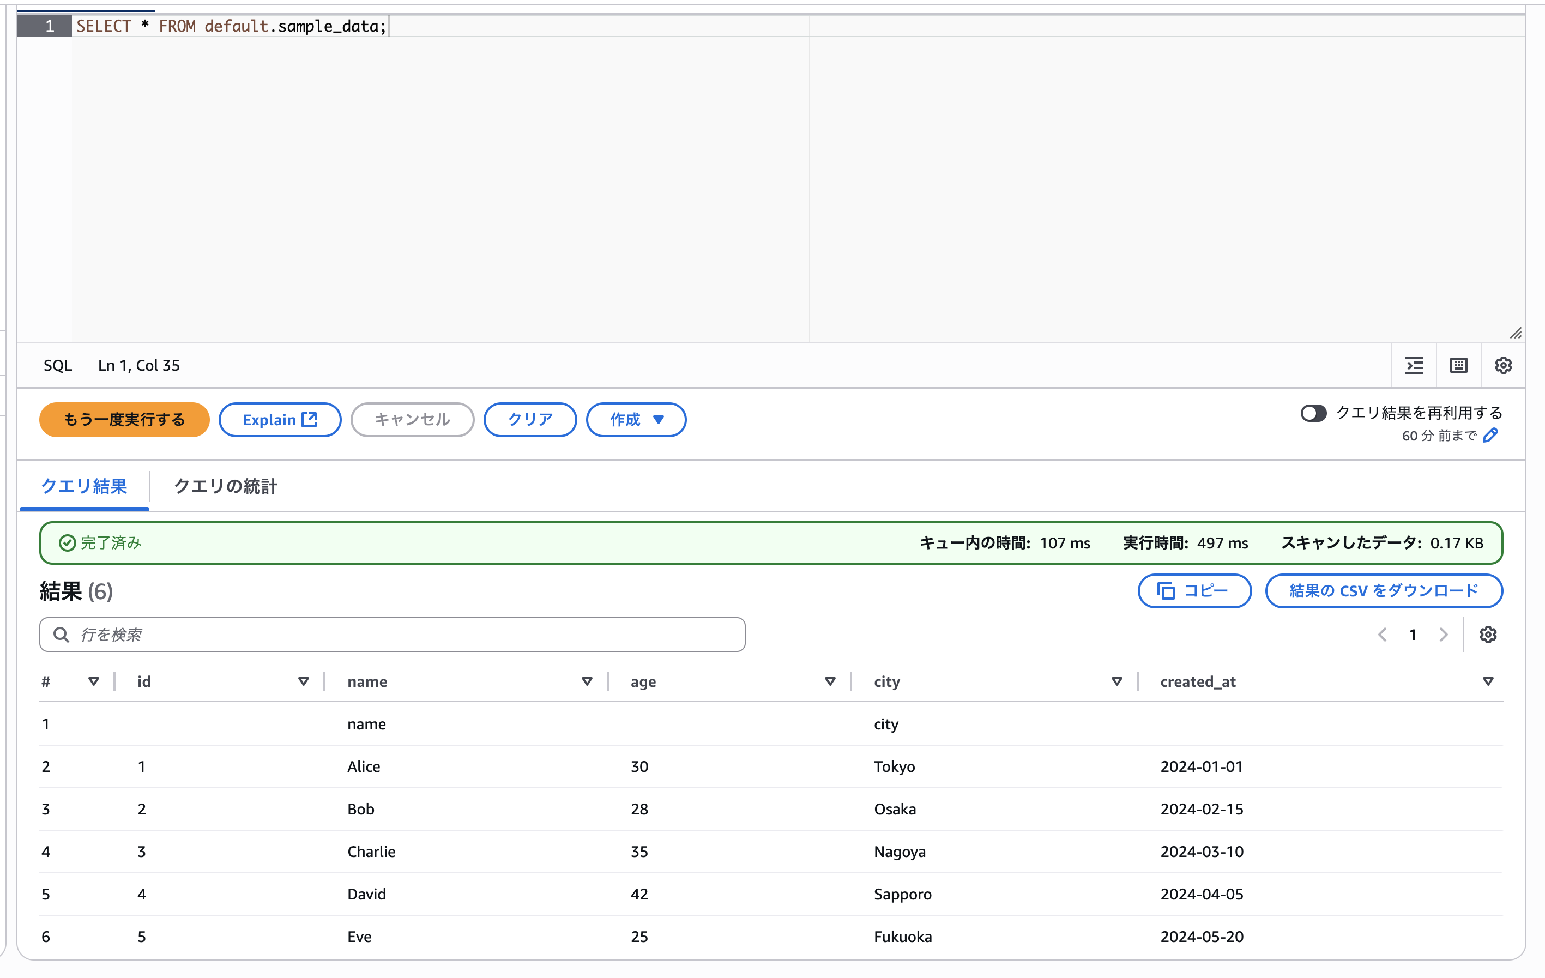Click the クリア button
The height and width of the screenshot is (978, 1545).
pyautogui.click(x=530, y=420)
